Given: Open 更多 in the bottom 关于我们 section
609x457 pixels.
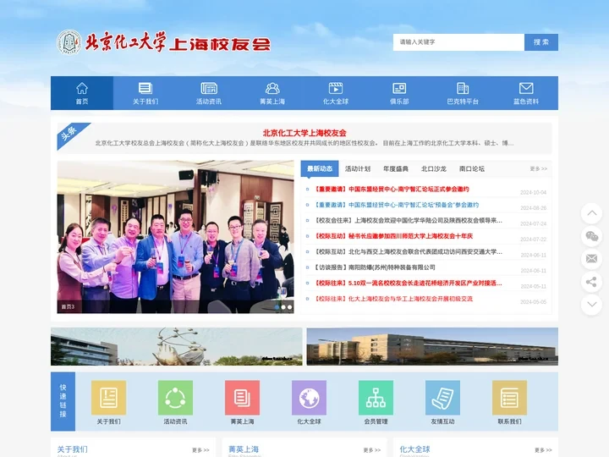Looking at the screenshot, I should pyautogui.click(x=200, y=450).
